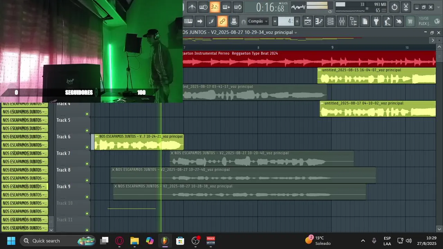Show hidden tray icons chevron
This screenshot has height=249, width=443.
pyautogui.click(x=363, y=241)
